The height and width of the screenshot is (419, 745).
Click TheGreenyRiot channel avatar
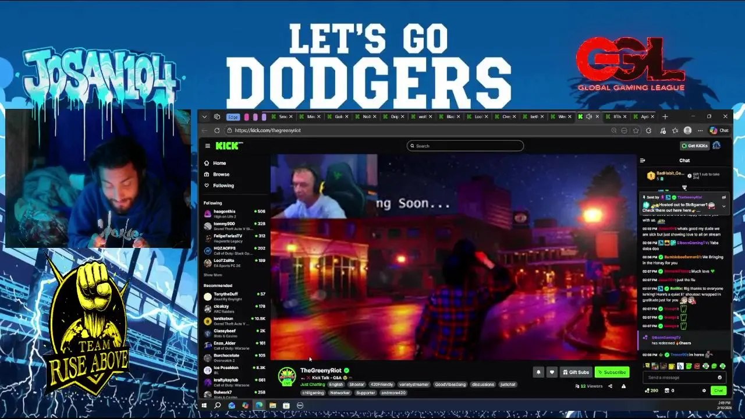[x=286, y=377]
